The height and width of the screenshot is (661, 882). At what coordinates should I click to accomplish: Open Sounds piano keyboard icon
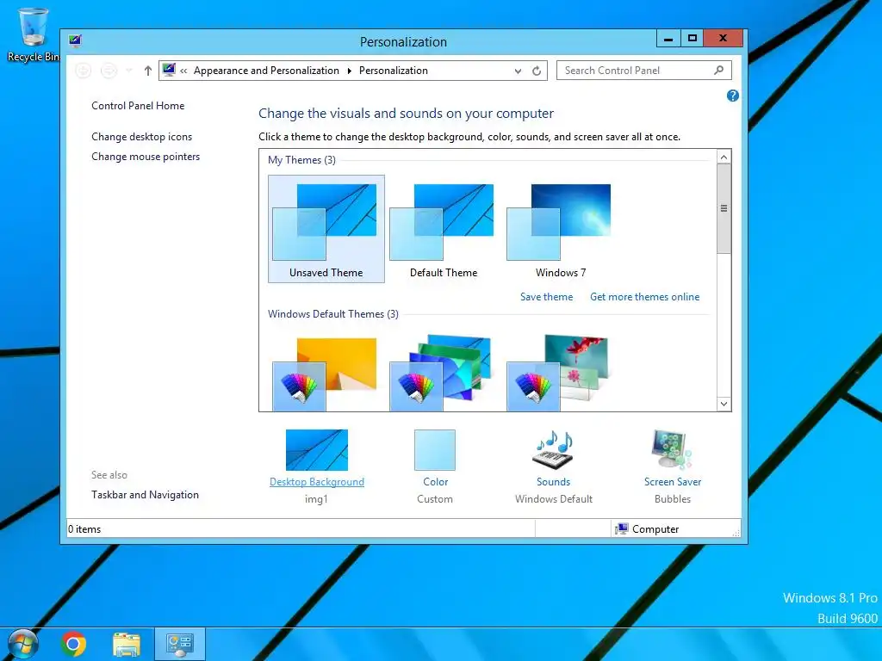pos(554,449)
